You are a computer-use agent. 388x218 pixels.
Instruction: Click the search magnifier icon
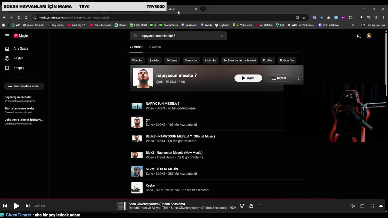pyautogui.click(x=135, y=36)
